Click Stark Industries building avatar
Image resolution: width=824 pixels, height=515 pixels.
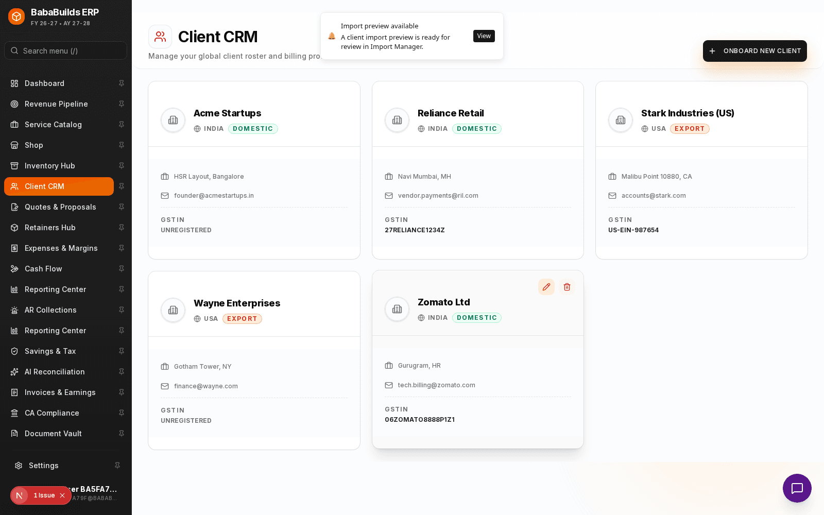(x=621, y=120)
